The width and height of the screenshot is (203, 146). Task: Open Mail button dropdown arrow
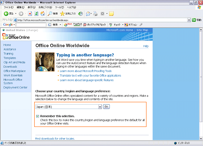[x=91, y=14]
